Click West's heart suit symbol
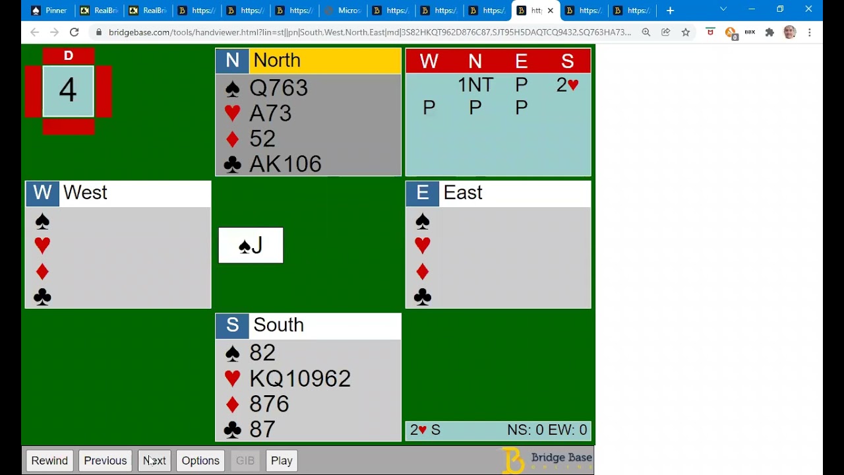 coord(42,246)
